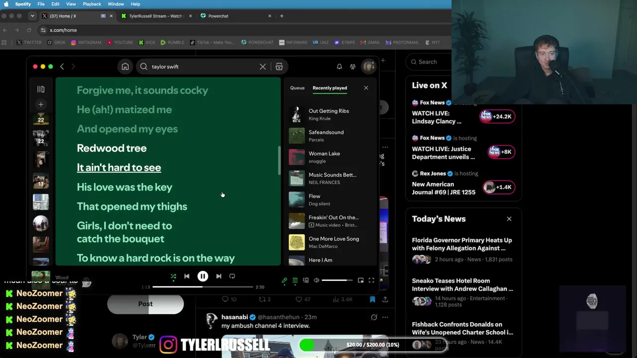Go back in Spotify navigation
The image size is (637, 358).
tap(62, 67)
